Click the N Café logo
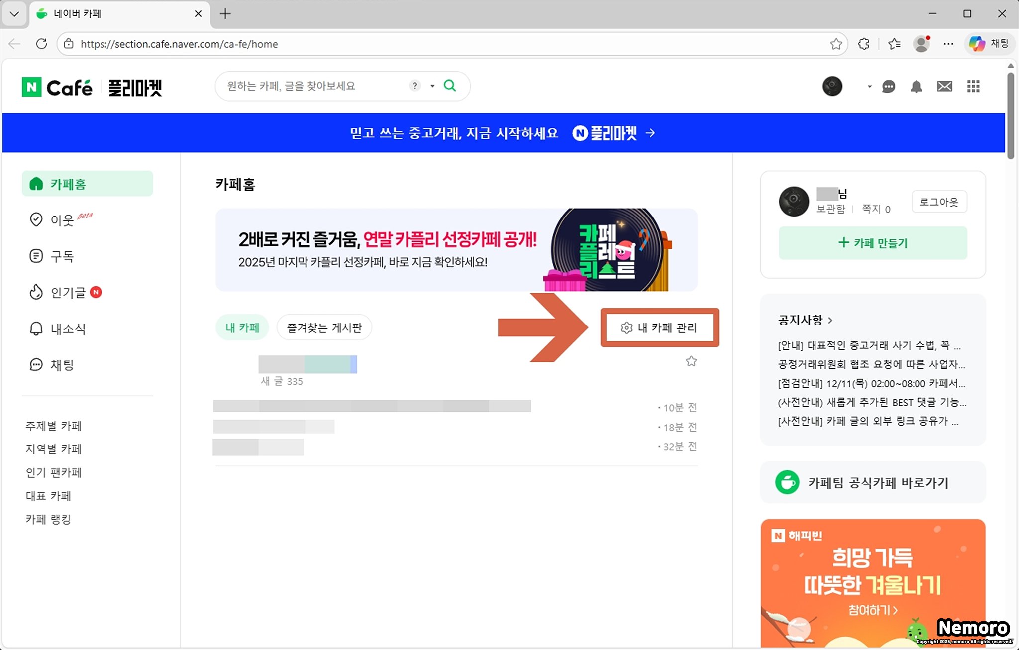The height and width of the screenshot is (650, 1019). (57, 88)
